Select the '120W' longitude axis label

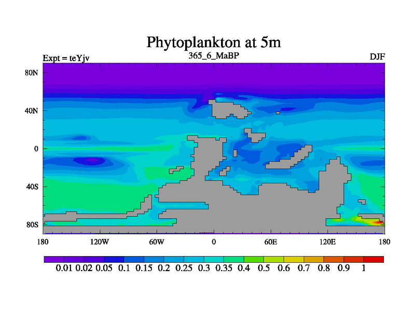click(x=99, y=242)
